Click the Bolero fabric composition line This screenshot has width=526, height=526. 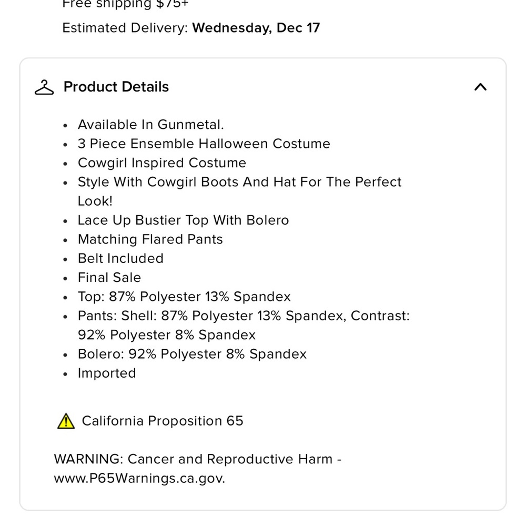tap(192, 354)
